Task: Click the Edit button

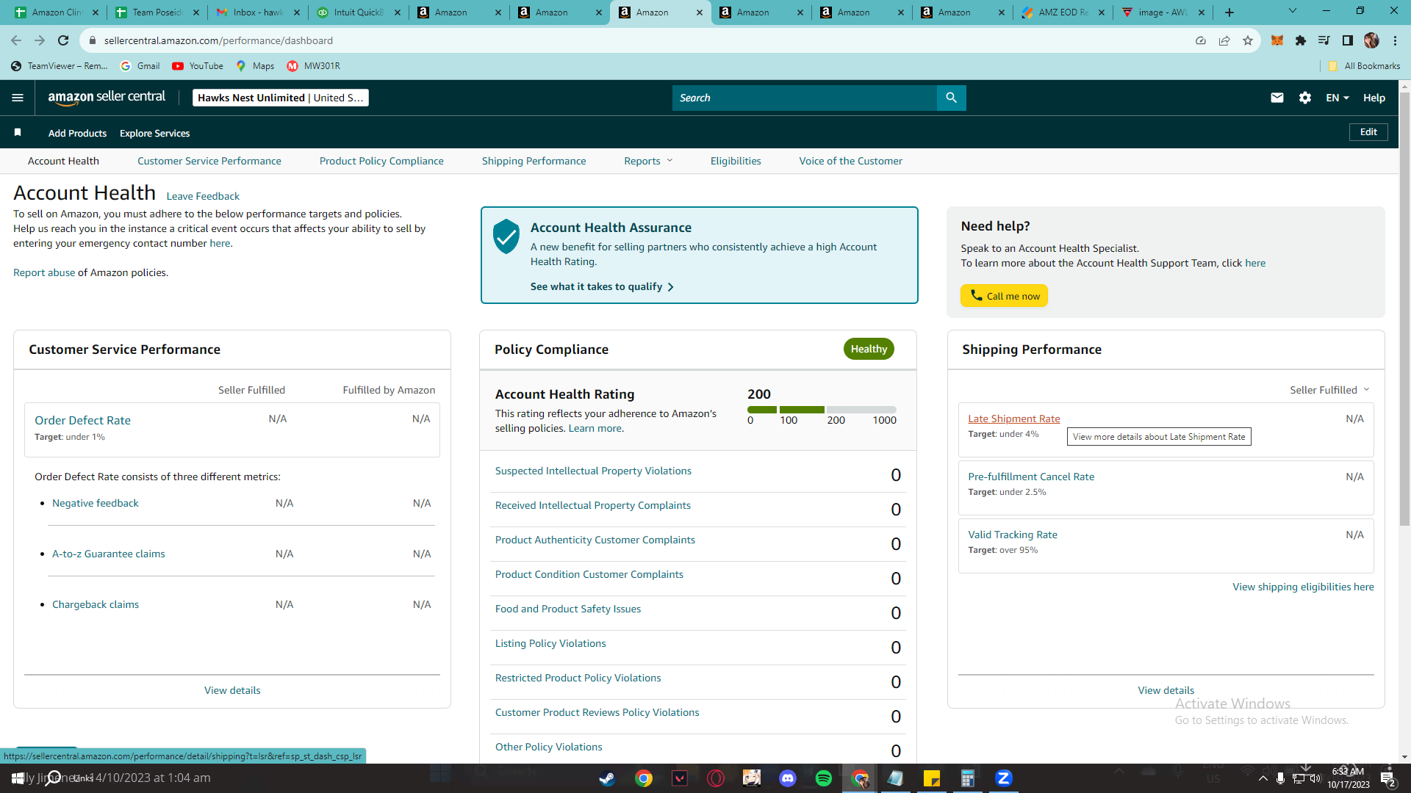Action: click(1368, 132)
